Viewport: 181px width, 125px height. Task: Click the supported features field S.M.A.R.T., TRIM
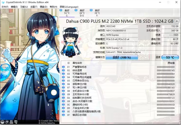tap(142, 52)
